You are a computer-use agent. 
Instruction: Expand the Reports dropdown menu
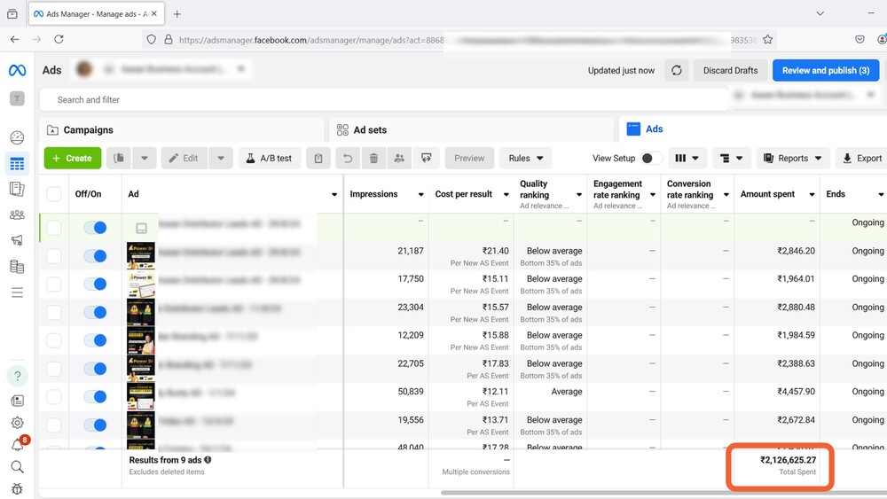pyautogui.click(x=793, y=159)
